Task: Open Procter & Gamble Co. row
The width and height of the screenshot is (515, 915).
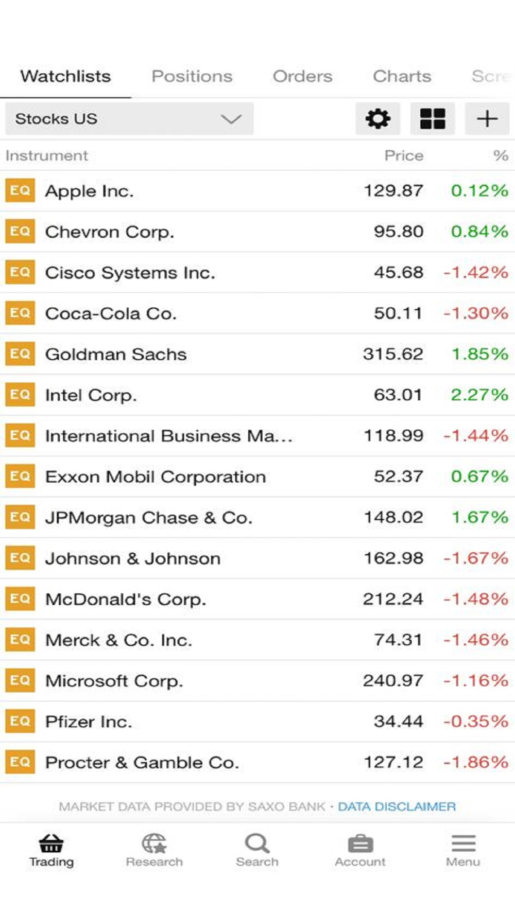Action: point(257,762)
